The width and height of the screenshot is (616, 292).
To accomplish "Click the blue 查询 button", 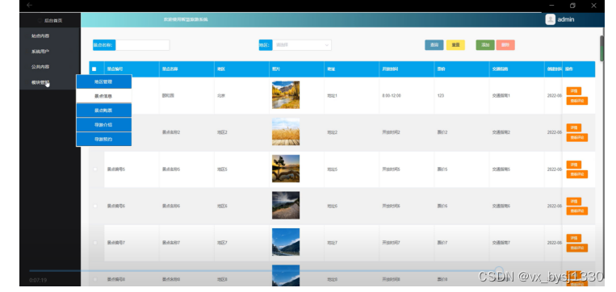I will (x=434, y=45).
